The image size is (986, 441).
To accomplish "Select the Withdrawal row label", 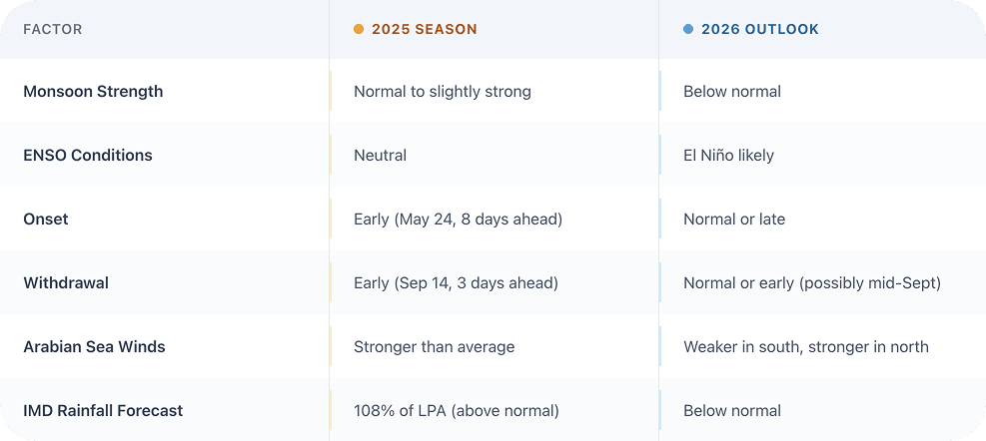I will click(x=66, y=283).
